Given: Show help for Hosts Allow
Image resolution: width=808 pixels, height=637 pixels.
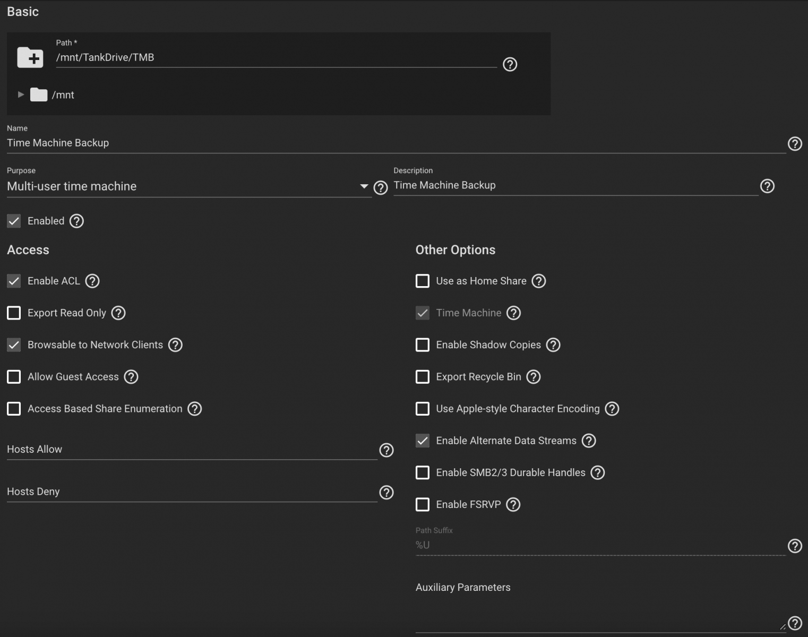Looking at the screenshot, I should 386,450.
